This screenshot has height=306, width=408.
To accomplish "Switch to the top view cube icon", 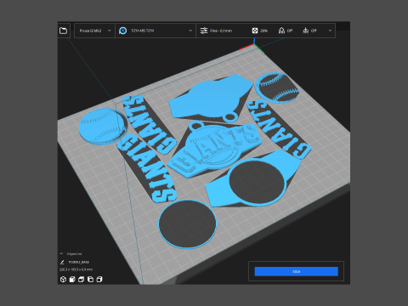I will tap(82, 280).
